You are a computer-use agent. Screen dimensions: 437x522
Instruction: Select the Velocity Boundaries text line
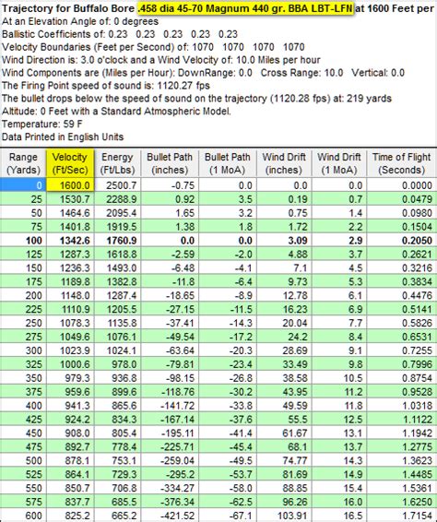pos(153,47)
